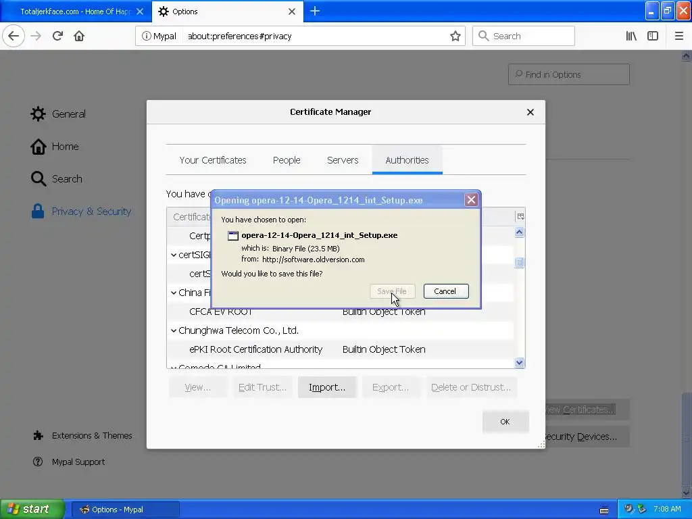Viewport: 692px width, 519px height.
Task: Select the Options browser tab
Action: (x=227, y=11)
